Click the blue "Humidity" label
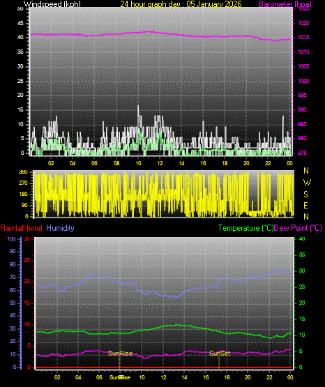This screenshot has width=325, height=387. point(60,228)
